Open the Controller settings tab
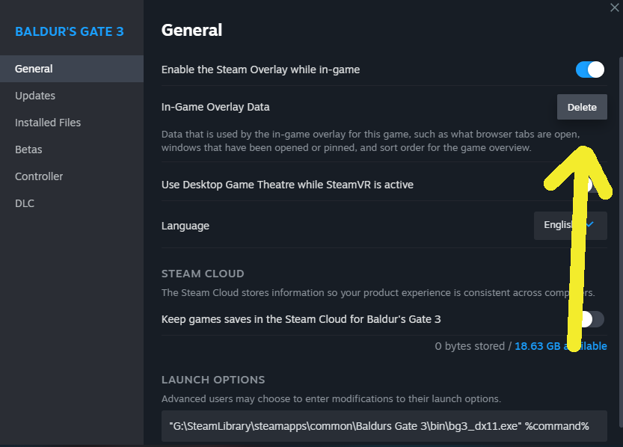623x447 pixels. pyautogui.click(x=39, y=176)
